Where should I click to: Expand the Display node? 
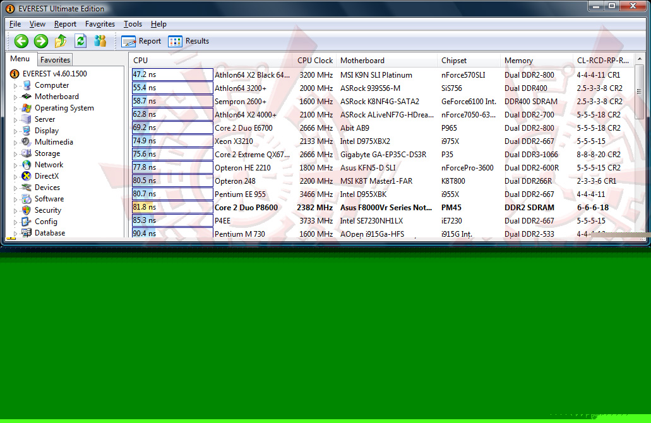[15, 131]
